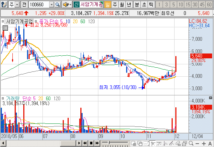The width and height of the screenshot is (214, 147).
Task: Click the line chart indicator icon
Action: [x=159, y=144]
